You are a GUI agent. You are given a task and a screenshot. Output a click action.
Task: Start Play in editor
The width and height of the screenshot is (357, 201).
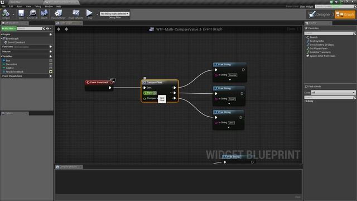pos(90,13)
